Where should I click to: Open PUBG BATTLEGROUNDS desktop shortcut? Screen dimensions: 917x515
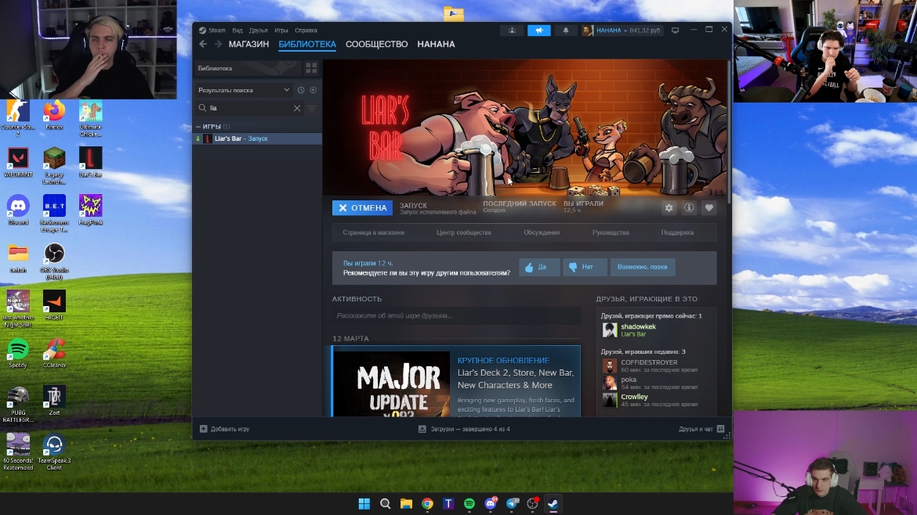18,404
